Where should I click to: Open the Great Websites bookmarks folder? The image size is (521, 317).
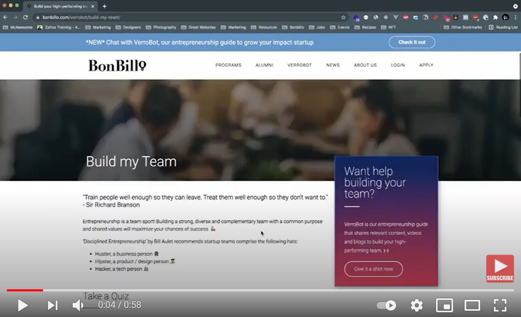198,27
